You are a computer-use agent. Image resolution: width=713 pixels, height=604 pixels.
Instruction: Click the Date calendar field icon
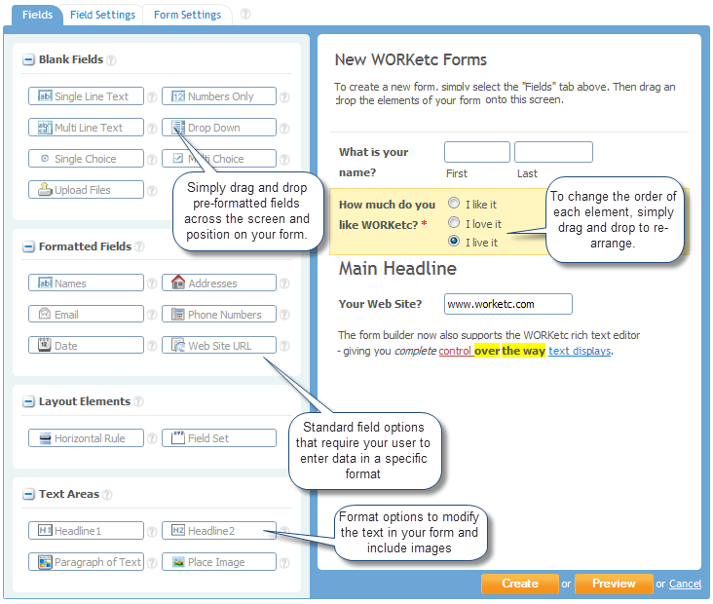(45, 346)
